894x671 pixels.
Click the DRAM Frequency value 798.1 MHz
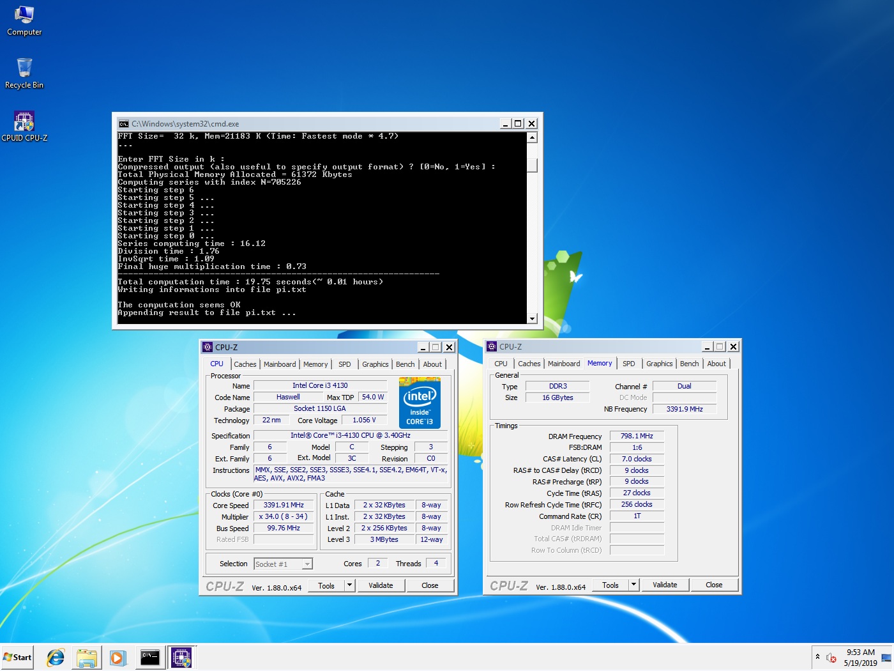point(637,436)
